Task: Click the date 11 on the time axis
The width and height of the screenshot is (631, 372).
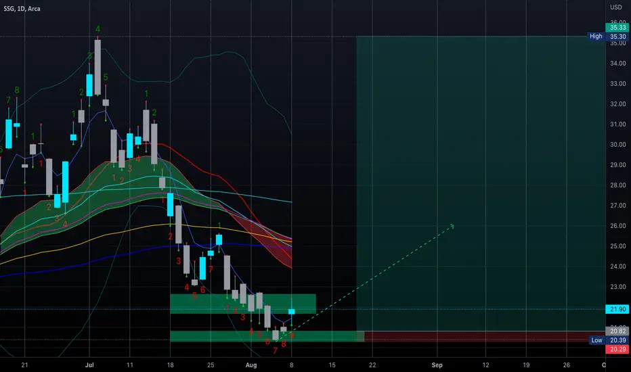Action: [x=129, y=365]
